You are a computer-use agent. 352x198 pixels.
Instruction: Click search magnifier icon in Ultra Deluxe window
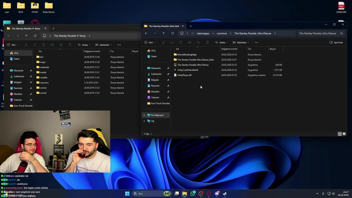342,33
